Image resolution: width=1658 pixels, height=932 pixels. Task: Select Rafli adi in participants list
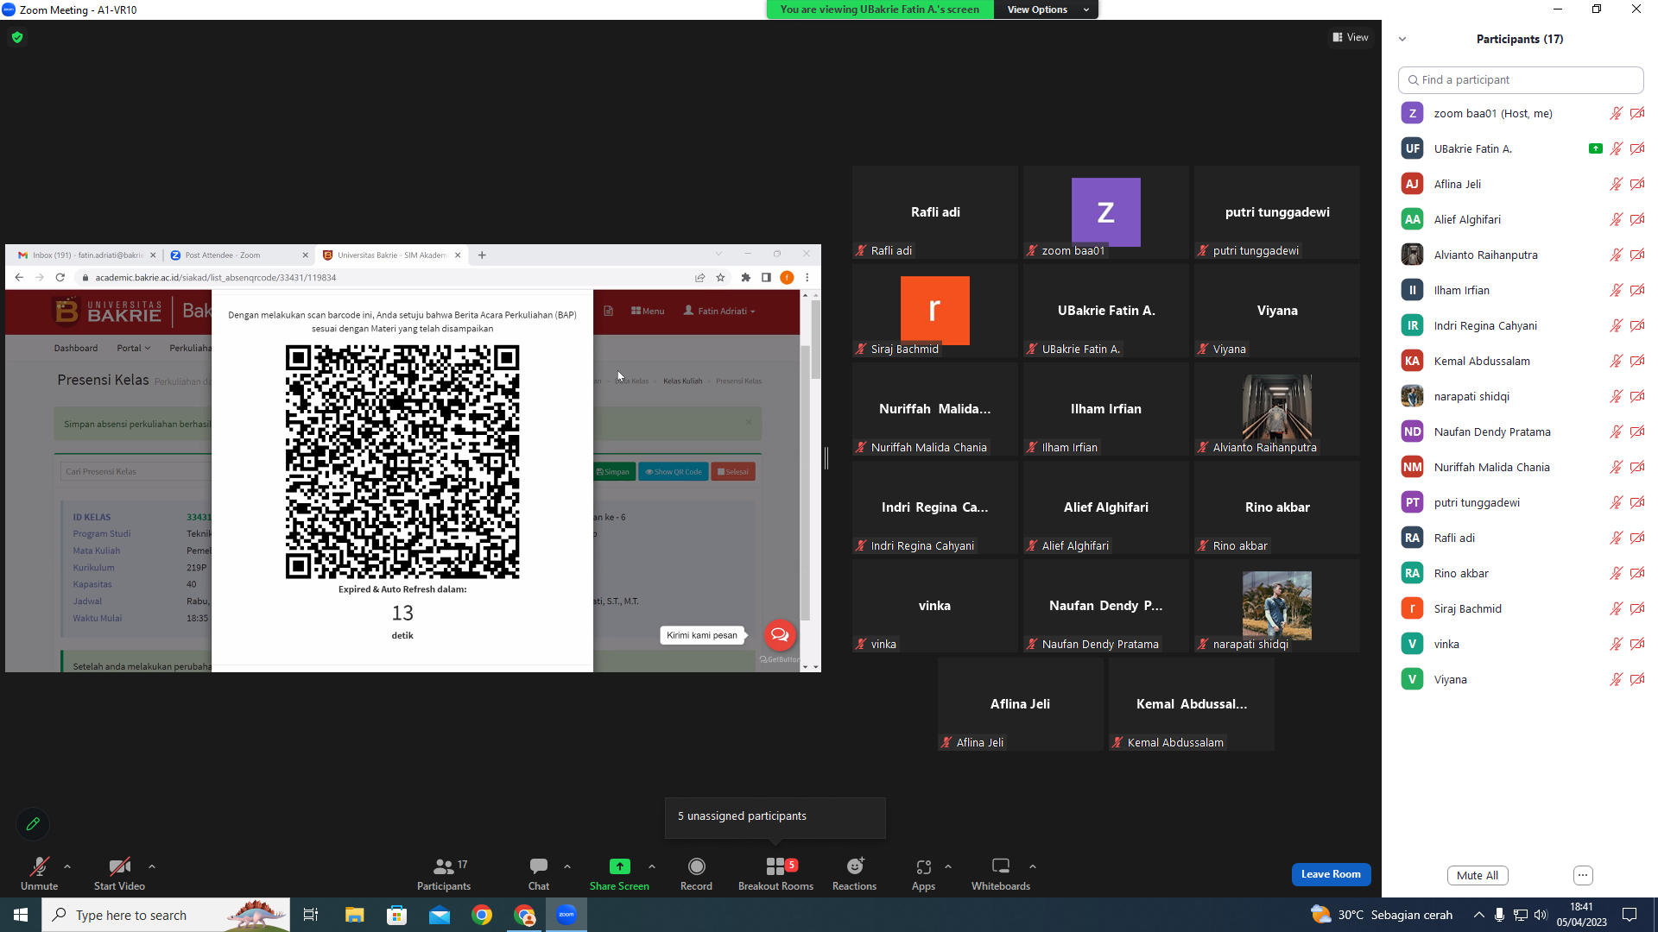coord(1521,538)
